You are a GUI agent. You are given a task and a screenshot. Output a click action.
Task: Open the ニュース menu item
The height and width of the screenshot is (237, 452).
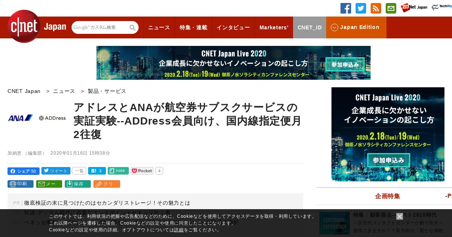coord(159,27)
